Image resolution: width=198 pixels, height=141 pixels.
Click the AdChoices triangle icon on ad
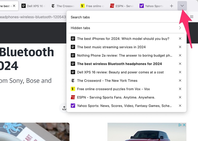click(180, 125)
